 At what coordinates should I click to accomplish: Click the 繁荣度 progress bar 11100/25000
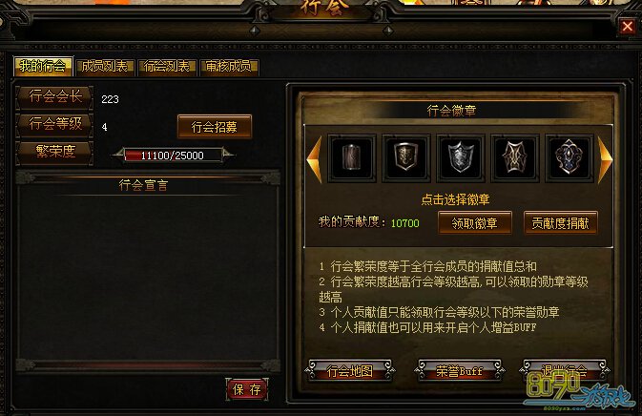[x=173, y=156]
